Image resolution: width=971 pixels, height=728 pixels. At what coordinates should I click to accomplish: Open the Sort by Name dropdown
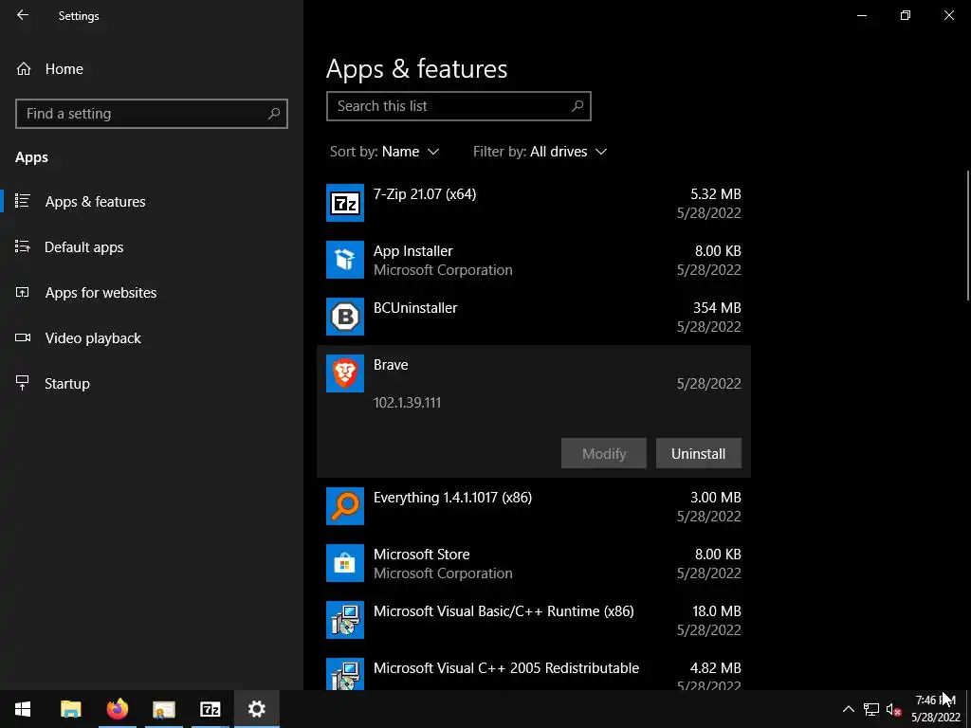coord(385,152)
